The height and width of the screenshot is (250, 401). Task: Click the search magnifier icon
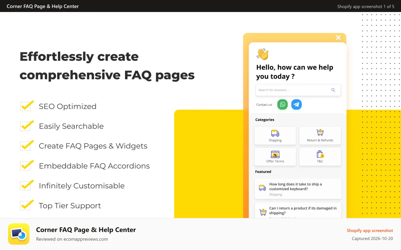[333, 90]
